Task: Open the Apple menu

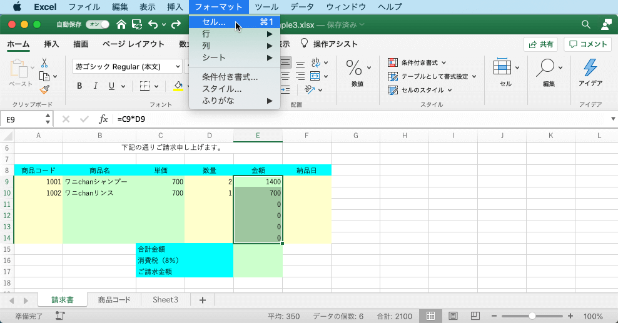Action: pyautogui.click(x=18, y=7)
